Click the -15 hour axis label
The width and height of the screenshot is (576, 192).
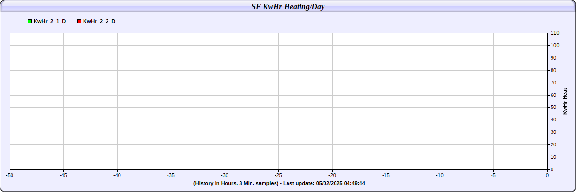[x=386, y=175]
